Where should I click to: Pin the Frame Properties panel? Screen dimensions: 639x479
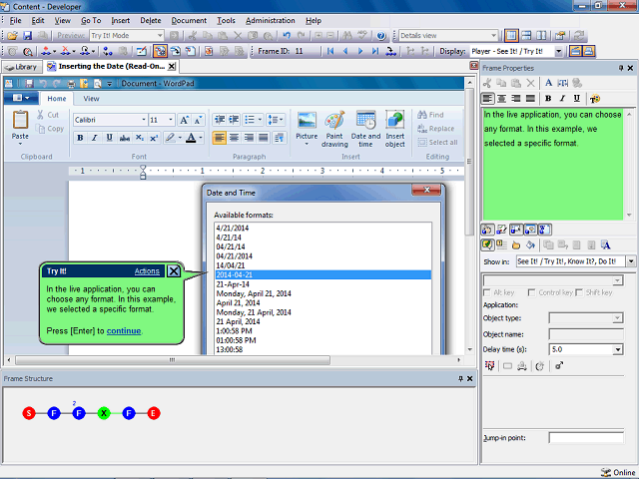pos(621,68)
